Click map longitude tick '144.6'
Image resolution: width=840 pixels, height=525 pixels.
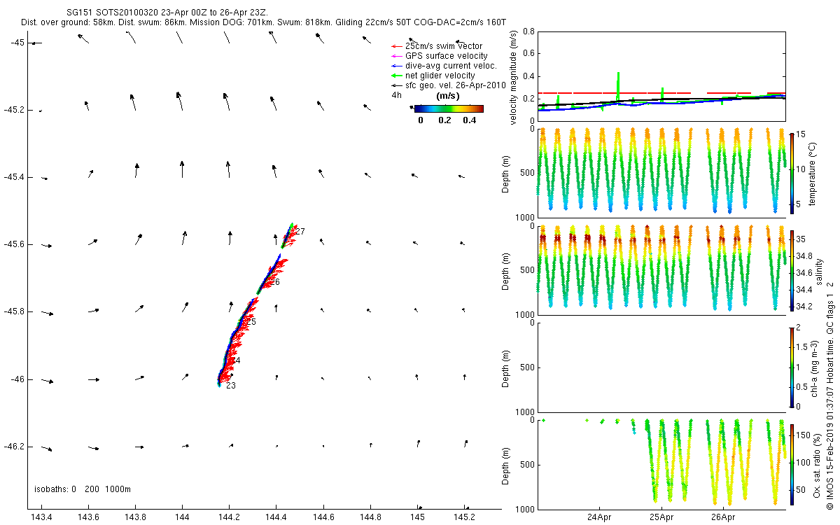(x=323, y=518)
